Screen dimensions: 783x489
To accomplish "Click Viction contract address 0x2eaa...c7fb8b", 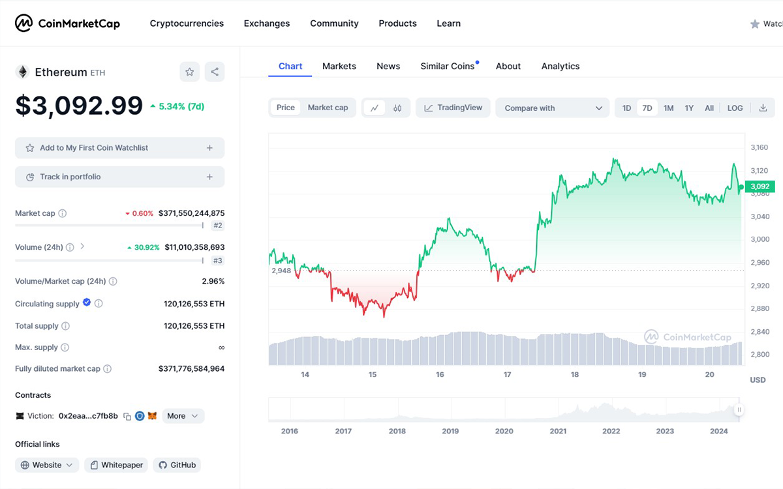I will click(88, 416).
